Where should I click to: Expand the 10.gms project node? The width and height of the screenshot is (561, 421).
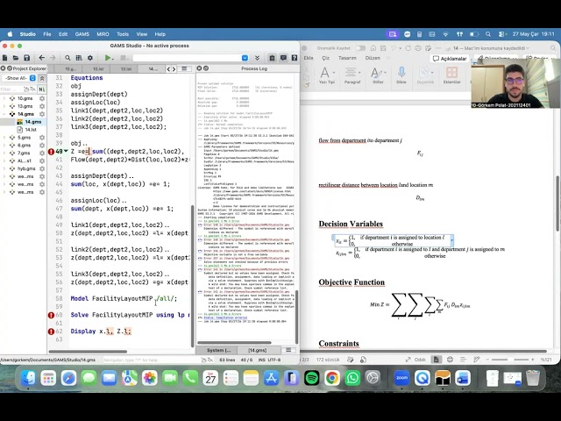click(x=4, y=98)
